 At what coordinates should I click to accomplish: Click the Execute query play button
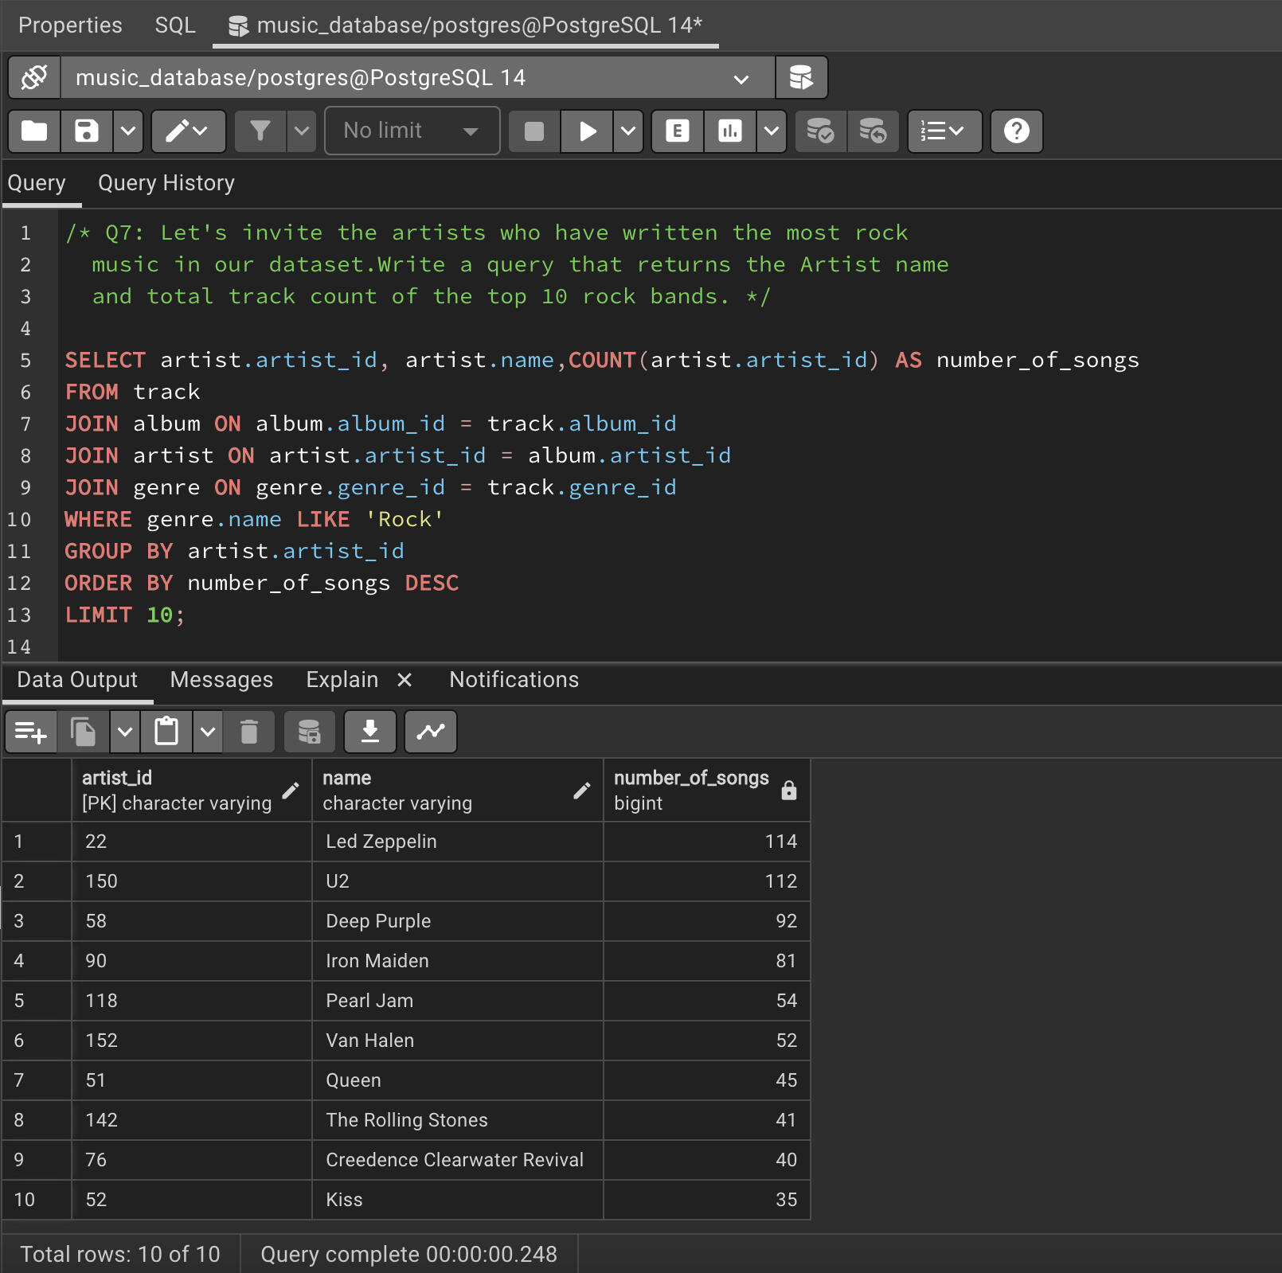(588, 131)
